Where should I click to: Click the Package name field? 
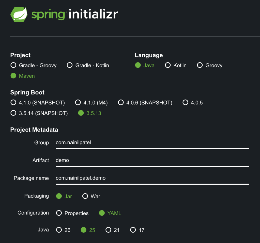[152, 178]
